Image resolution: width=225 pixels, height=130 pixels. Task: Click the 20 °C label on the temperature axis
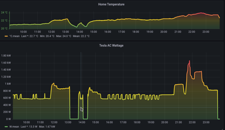point(4,29)
